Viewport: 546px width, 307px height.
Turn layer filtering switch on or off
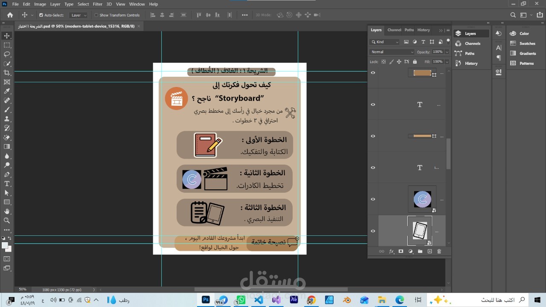pyautogui.click(x=448, y=41)
